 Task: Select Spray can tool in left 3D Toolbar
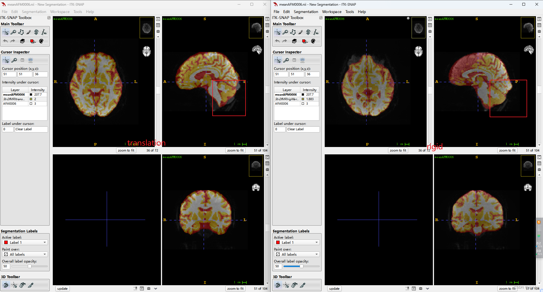[x=22, y=285]
